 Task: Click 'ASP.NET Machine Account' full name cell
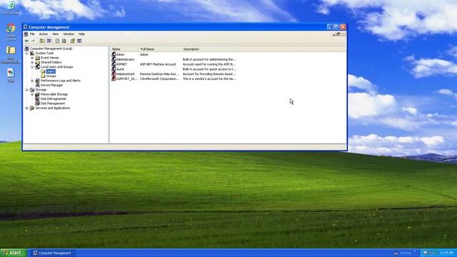[x=158, y=64]
